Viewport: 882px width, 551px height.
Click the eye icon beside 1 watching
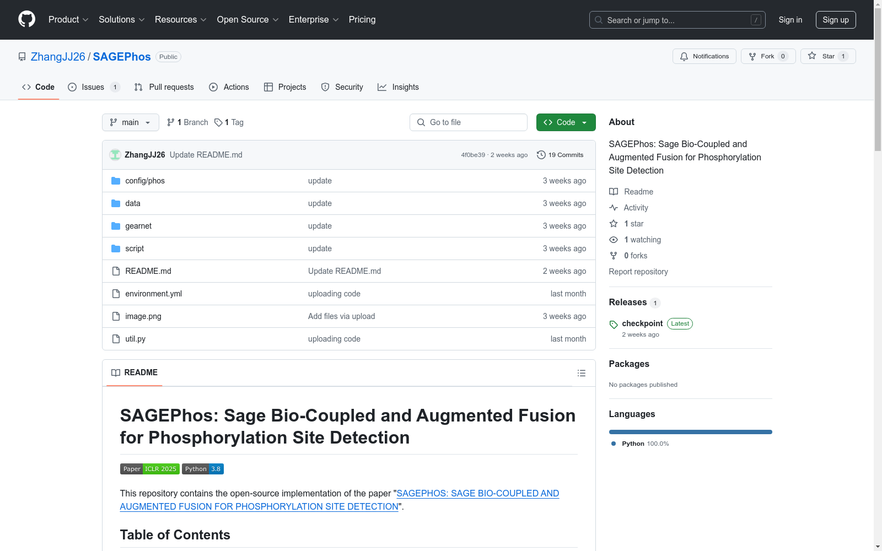[614, 240]
